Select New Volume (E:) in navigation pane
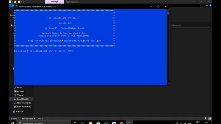This screenshot has width=221, height=124. point(24,103)
